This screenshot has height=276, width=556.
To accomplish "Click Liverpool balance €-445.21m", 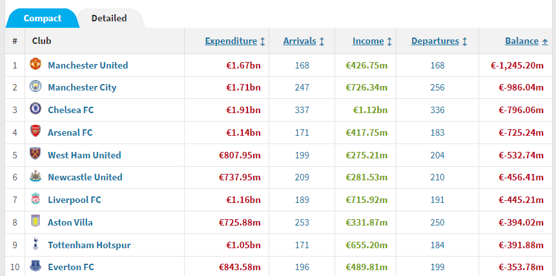I will (x=521, y=200).
